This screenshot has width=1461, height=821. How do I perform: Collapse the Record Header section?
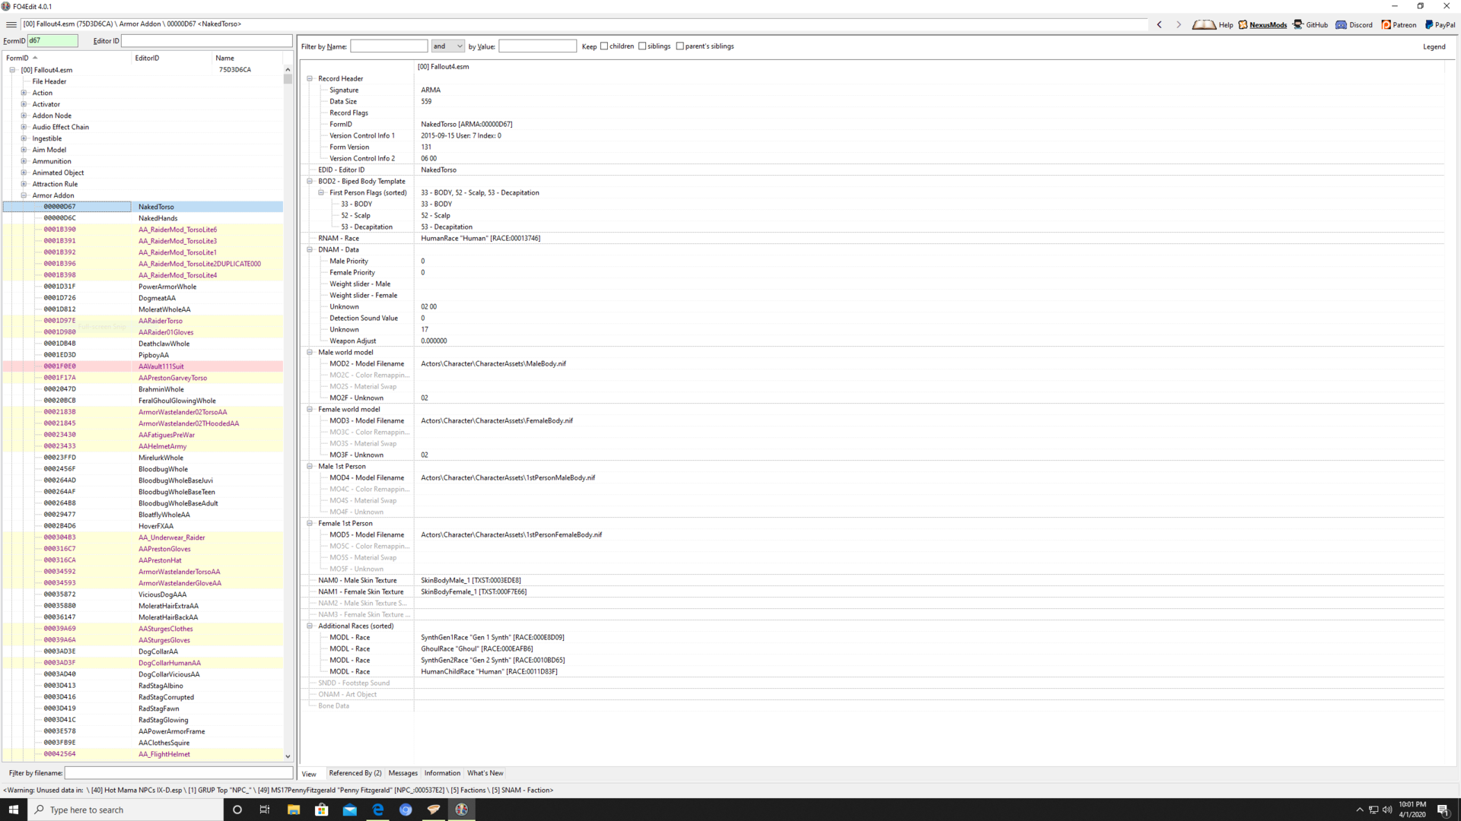pos(310,78)
